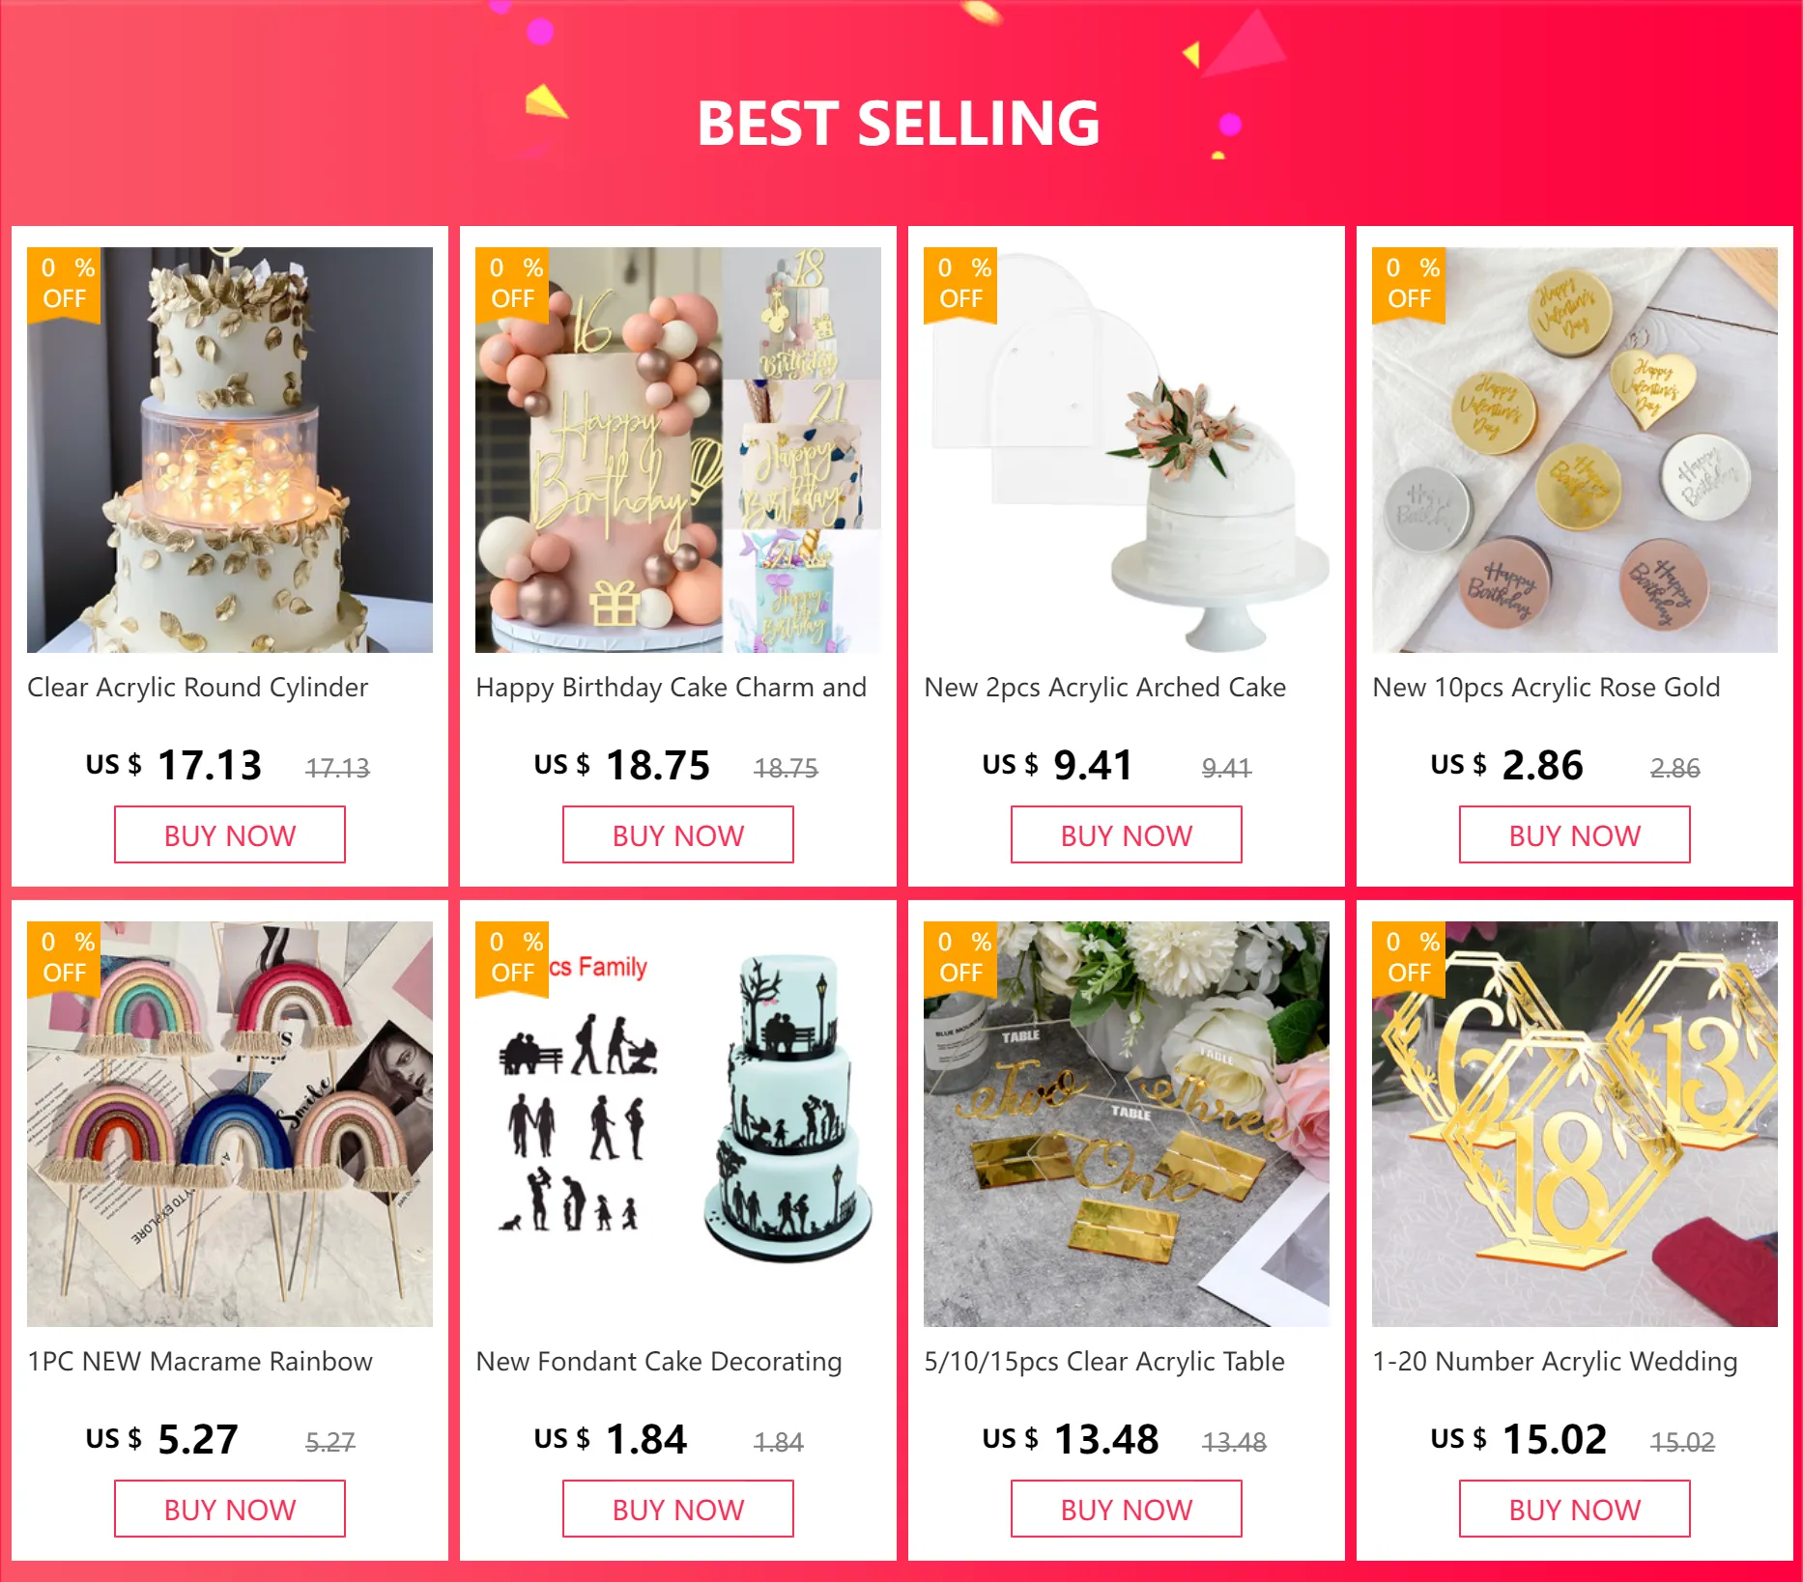Viewport: 1803px width, 1582px height.
Task: Click the 5/10/15pcs Clear Acrylic Table title
Action: click(x=1104, y=1362)
